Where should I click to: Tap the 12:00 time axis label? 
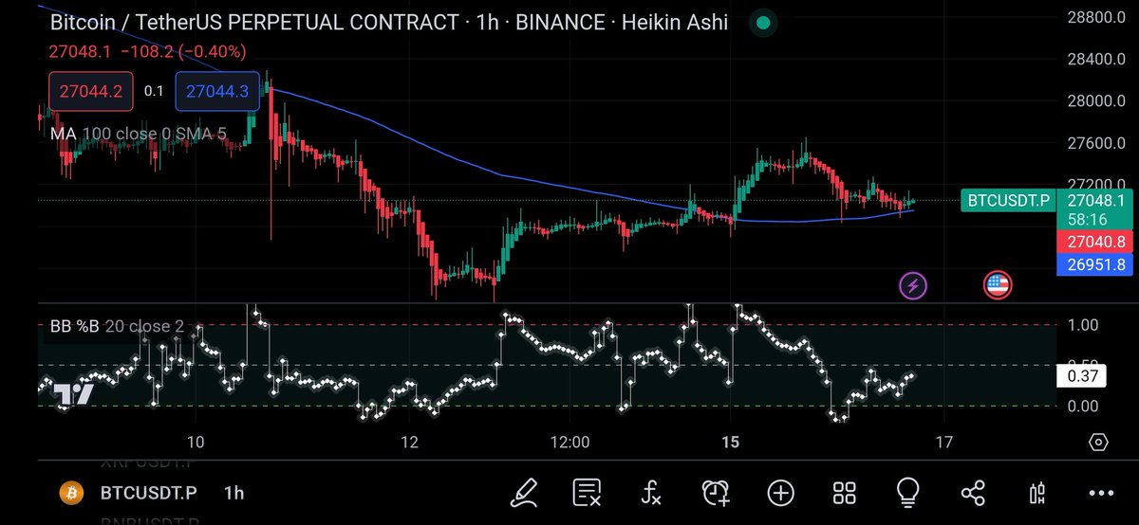[569, 443]
